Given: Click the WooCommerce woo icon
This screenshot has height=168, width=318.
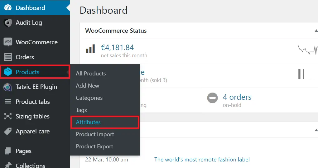Looking at the screenshot, I should tap(8, 42).
